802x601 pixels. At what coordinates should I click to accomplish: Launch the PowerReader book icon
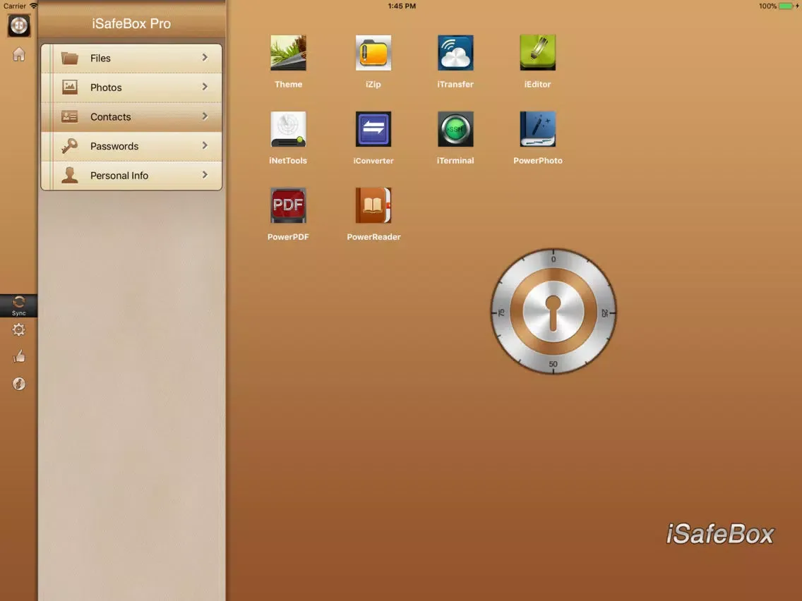373,205
